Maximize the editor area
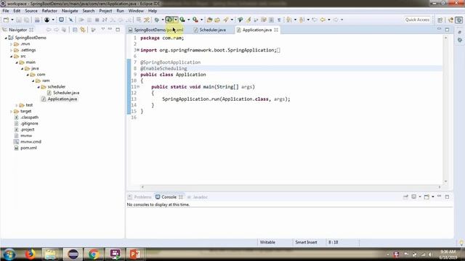The height and width of the screenshot is (261, 465). (x=447, y=30)
